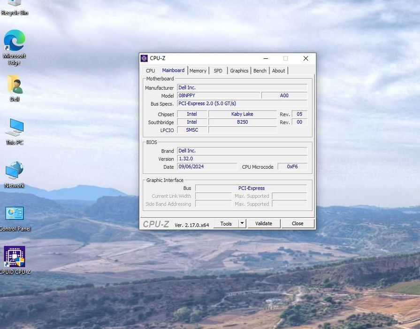This screenshot has height=329, width=420.
Task: Switch to the CPU tab
Action: (150, 70)
